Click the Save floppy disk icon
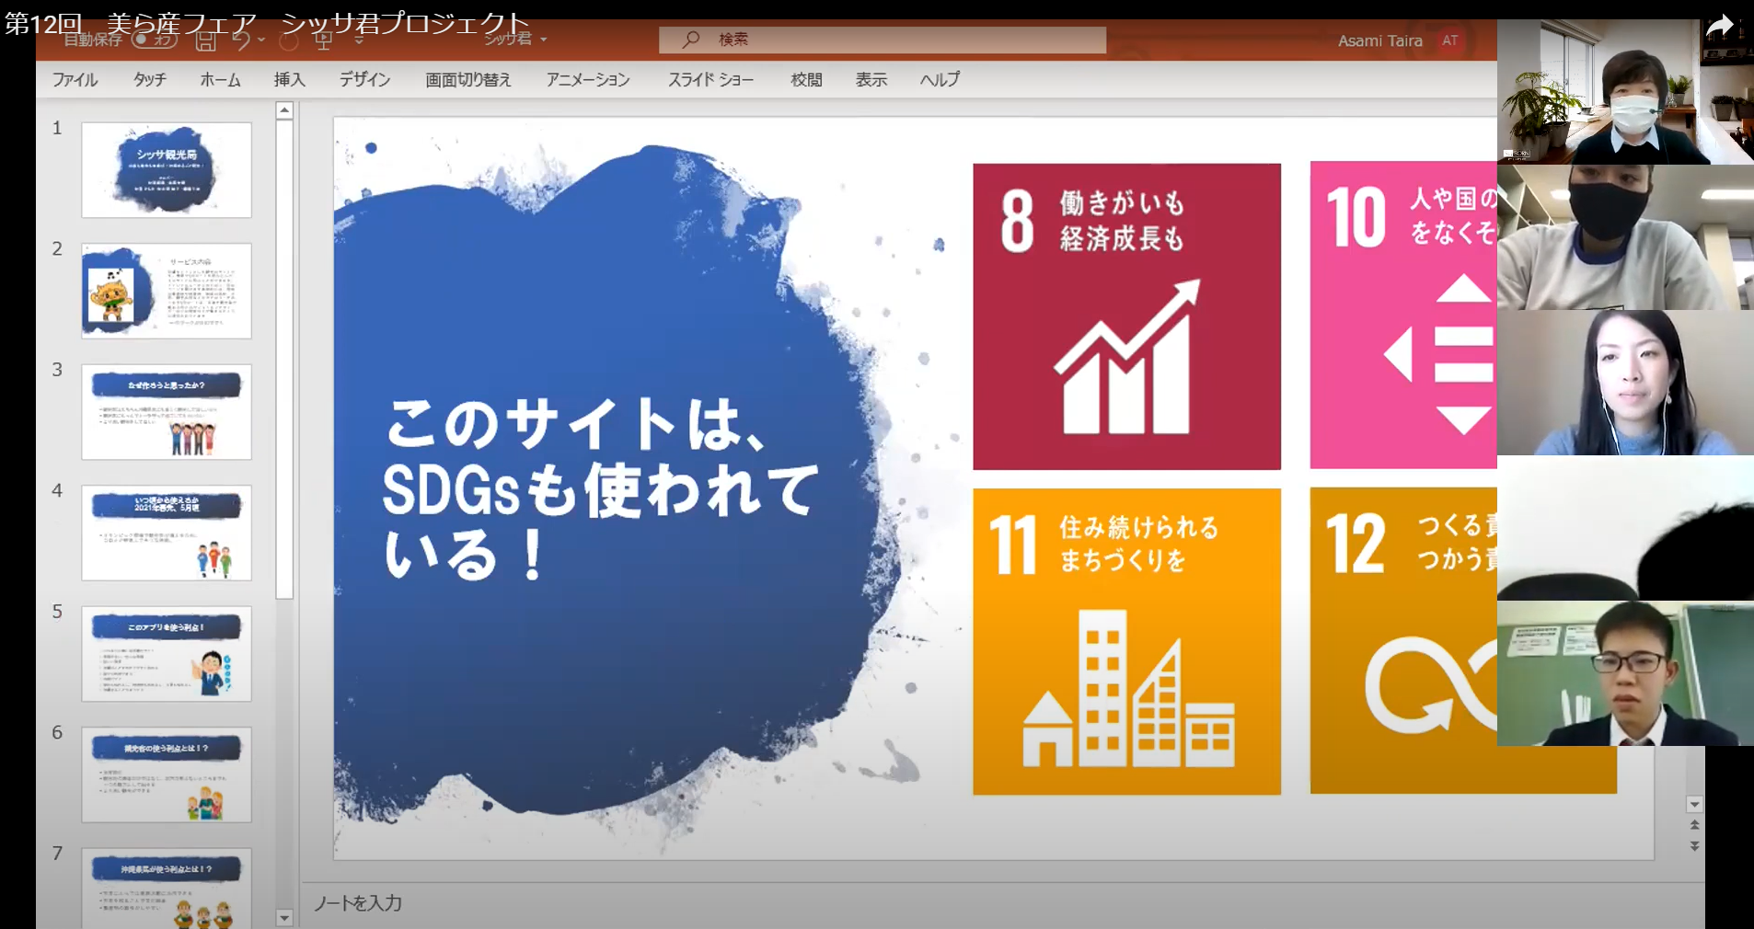The image size is (1754, 929). (x=206, y=41)
